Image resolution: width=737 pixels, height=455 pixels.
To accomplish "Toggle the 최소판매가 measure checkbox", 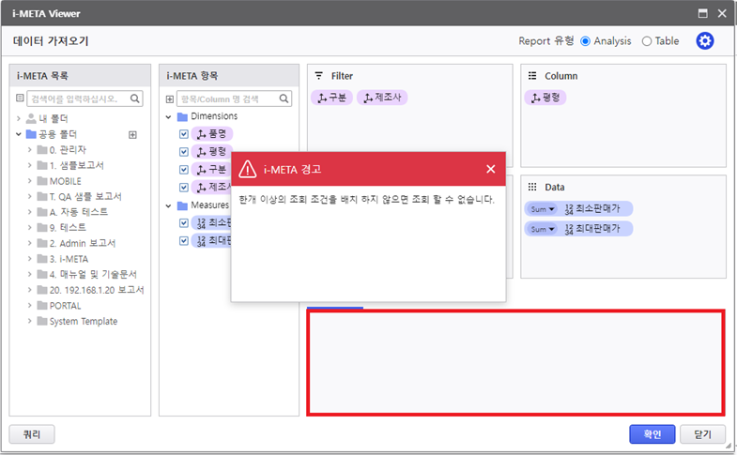I will [x=184, y=223].
